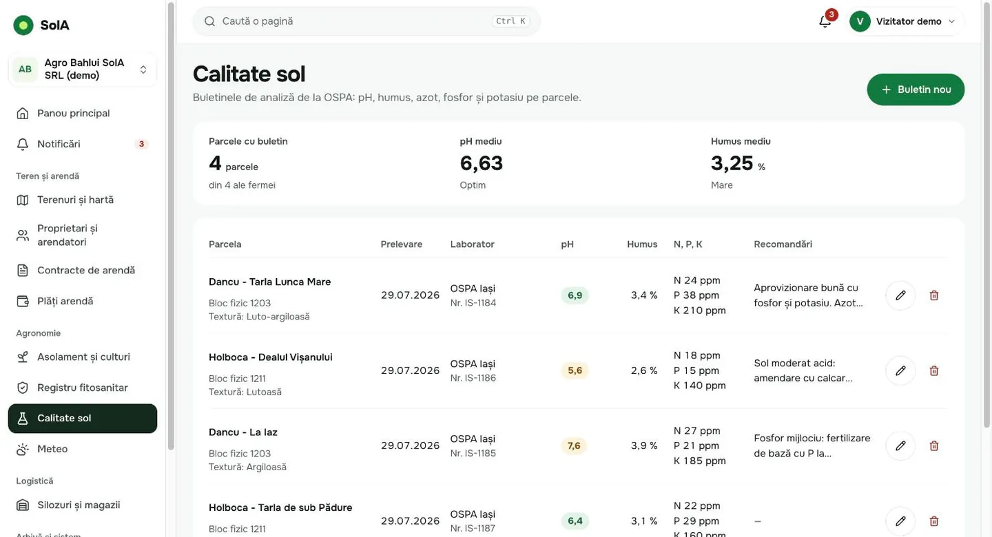Image resolution: width=992 pixels, height=537 pixels.
Task: Edit the Holboca - Tarla de sub Pădure bulletin
Action: pyautogui.click(x=900, y=521)
